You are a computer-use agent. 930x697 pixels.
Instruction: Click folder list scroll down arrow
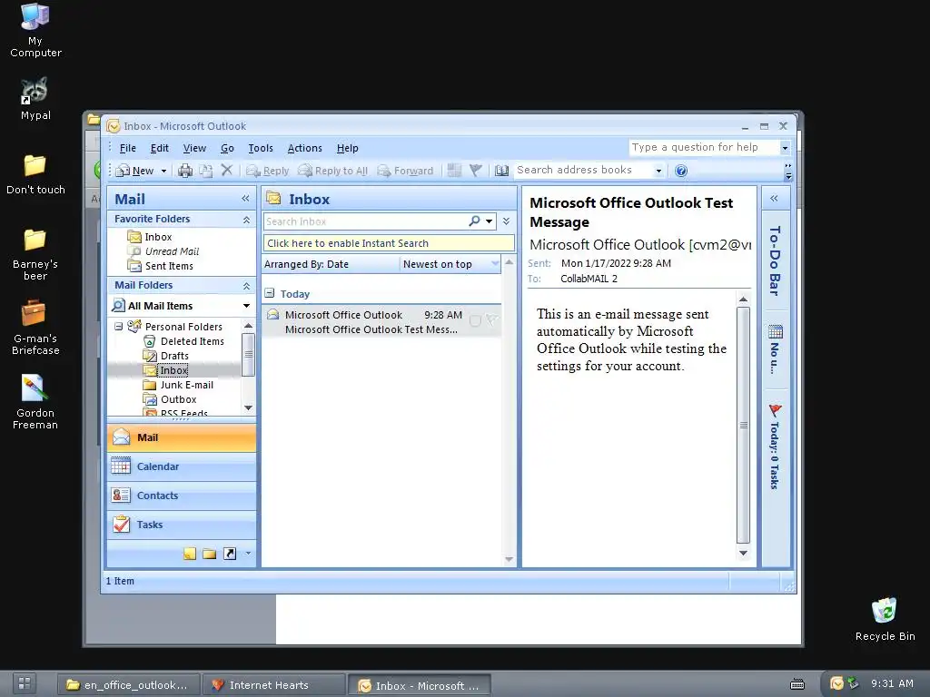[x=249, y=407]
